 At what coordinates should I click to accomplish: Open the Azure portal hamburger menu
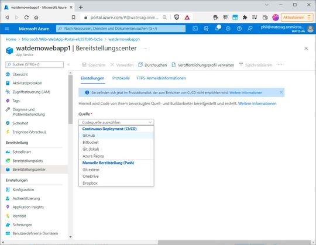click(7, 29)
